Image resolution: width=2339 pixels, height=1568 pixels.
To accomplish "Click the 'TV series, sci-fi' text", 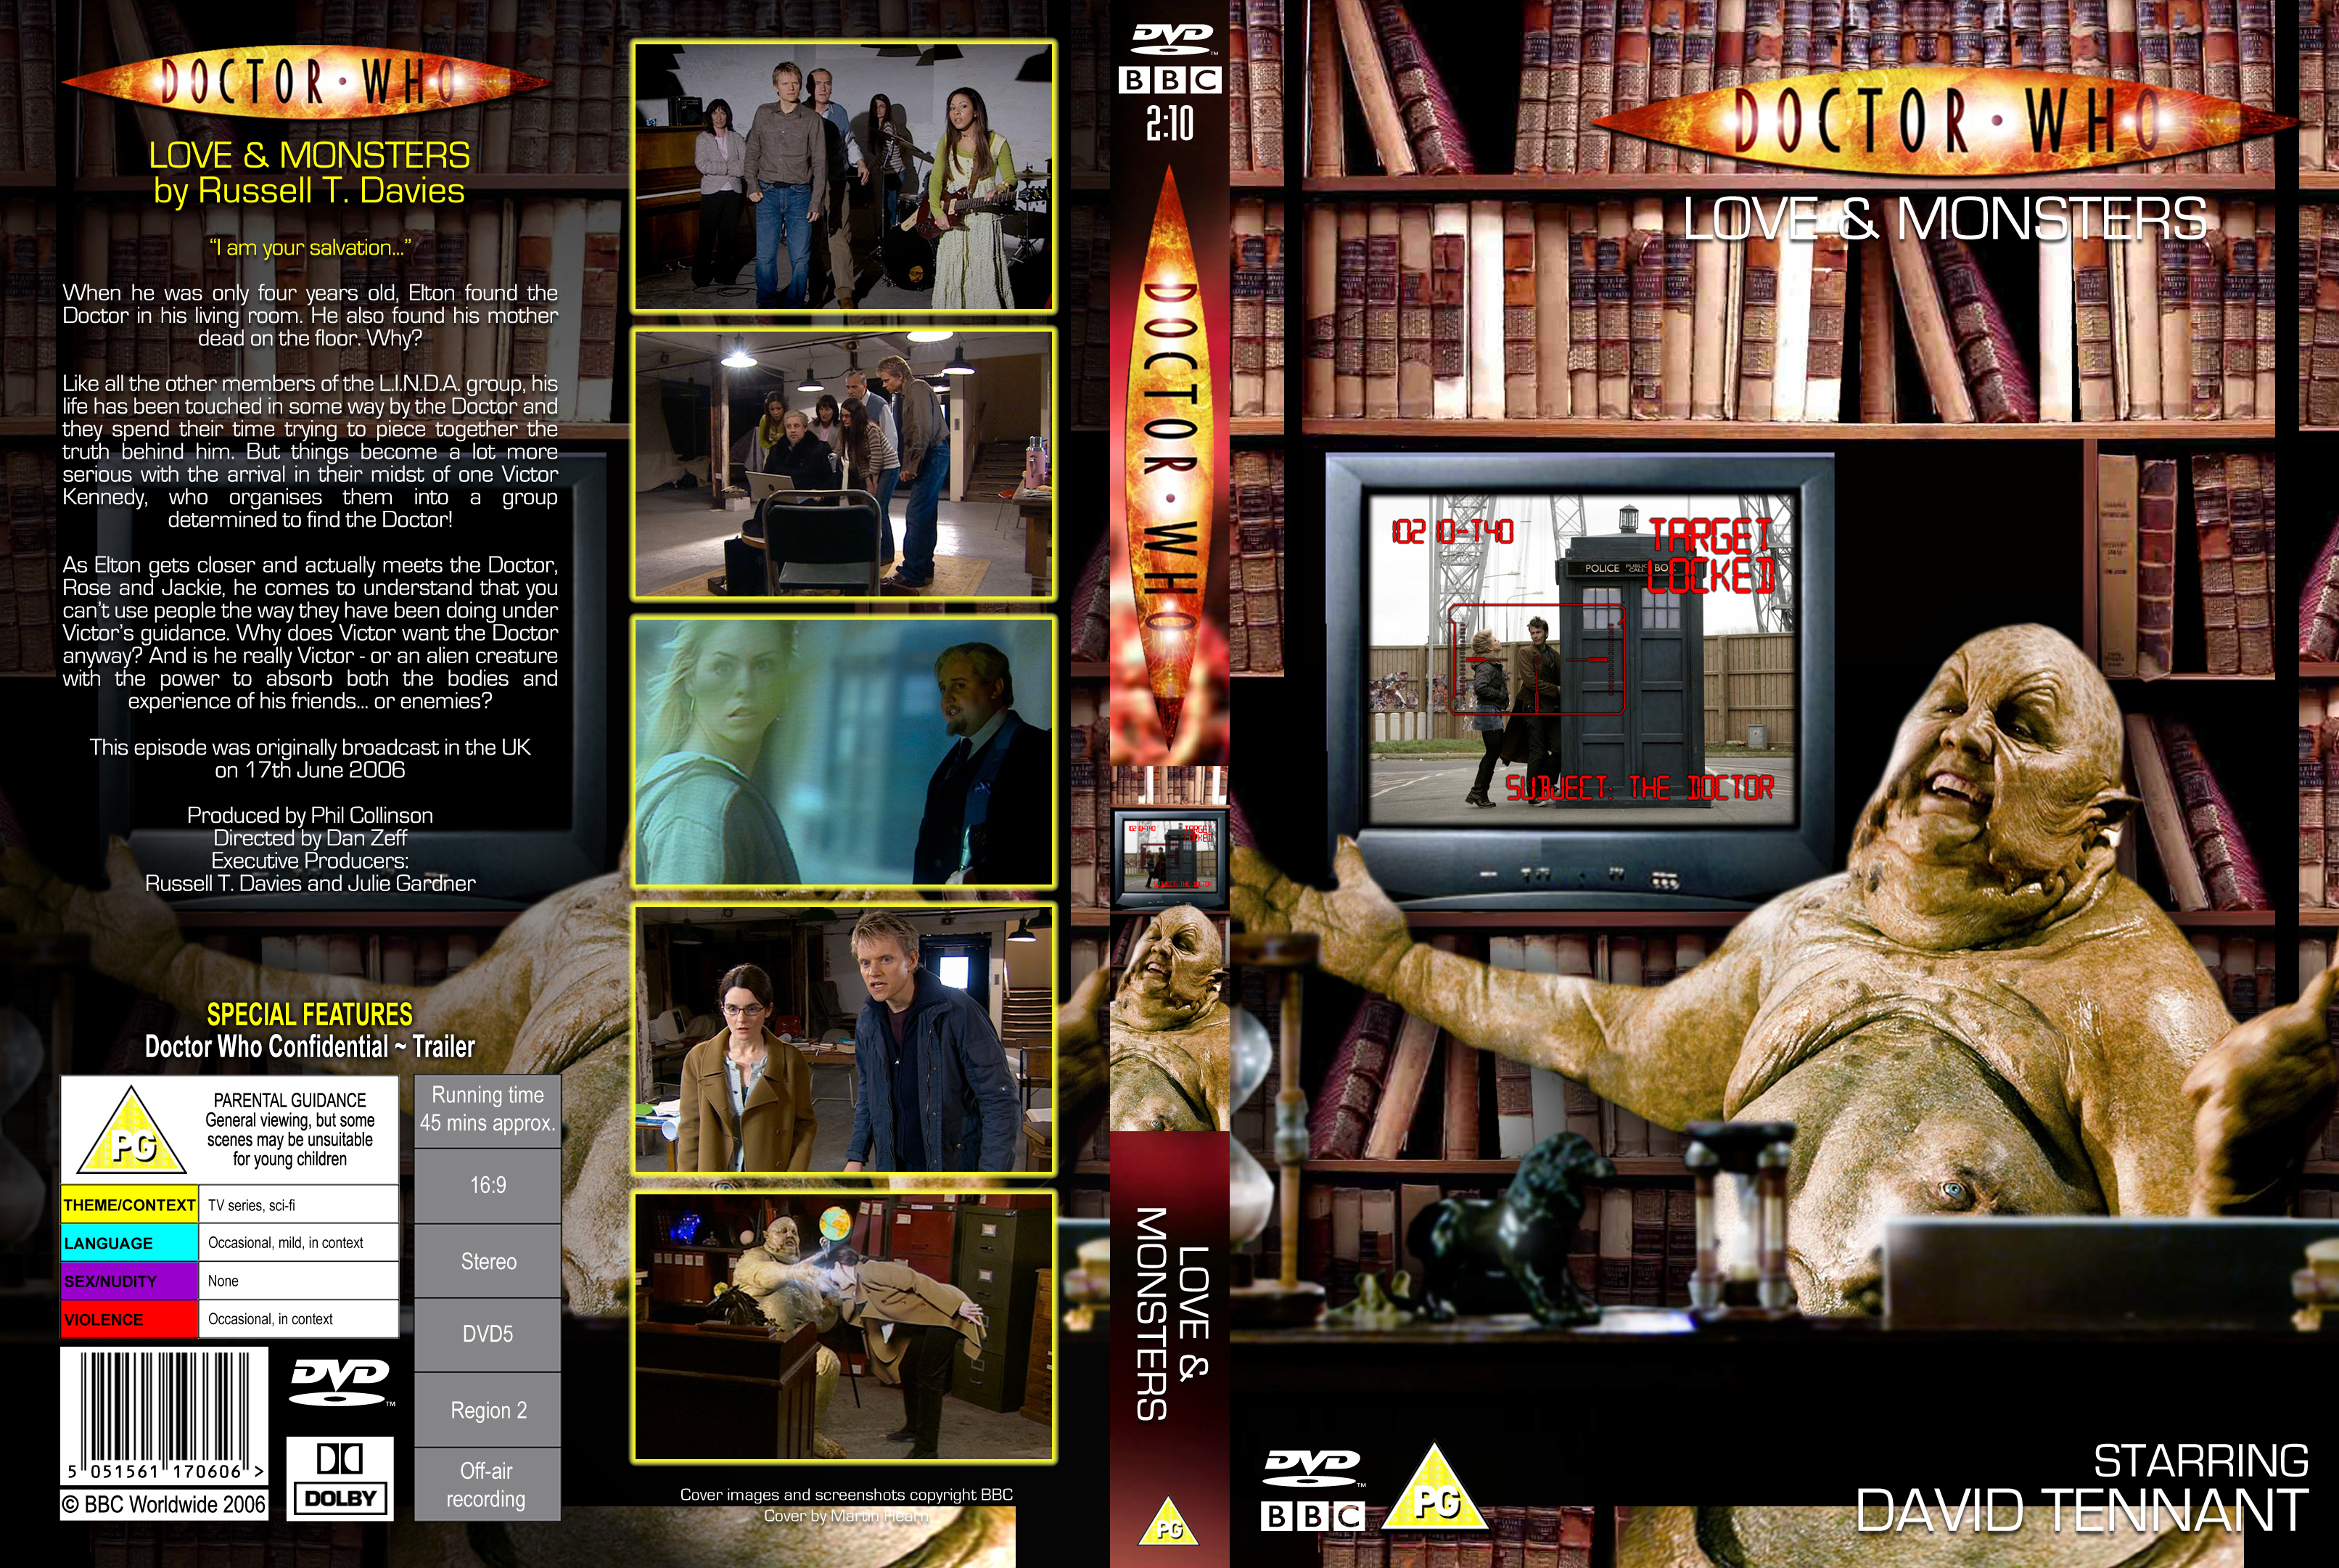I will 252,1205.
